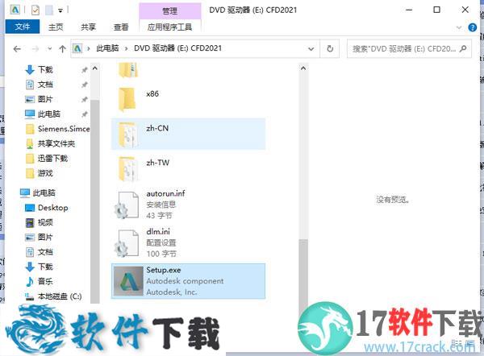Open 文档 in Quick access

tap(45, 85)
